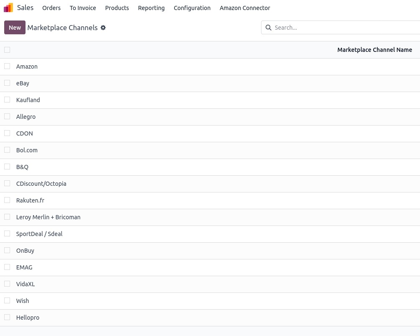The height and width of the screenshot is (336, 420).
Task: Open the Bol.com channel record
Action: [27, 150]
